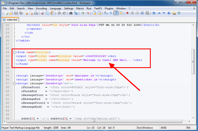The image size is (198, 131).
Task: Close the current file via toolbar icon
Action: click(x=26, y=13)
